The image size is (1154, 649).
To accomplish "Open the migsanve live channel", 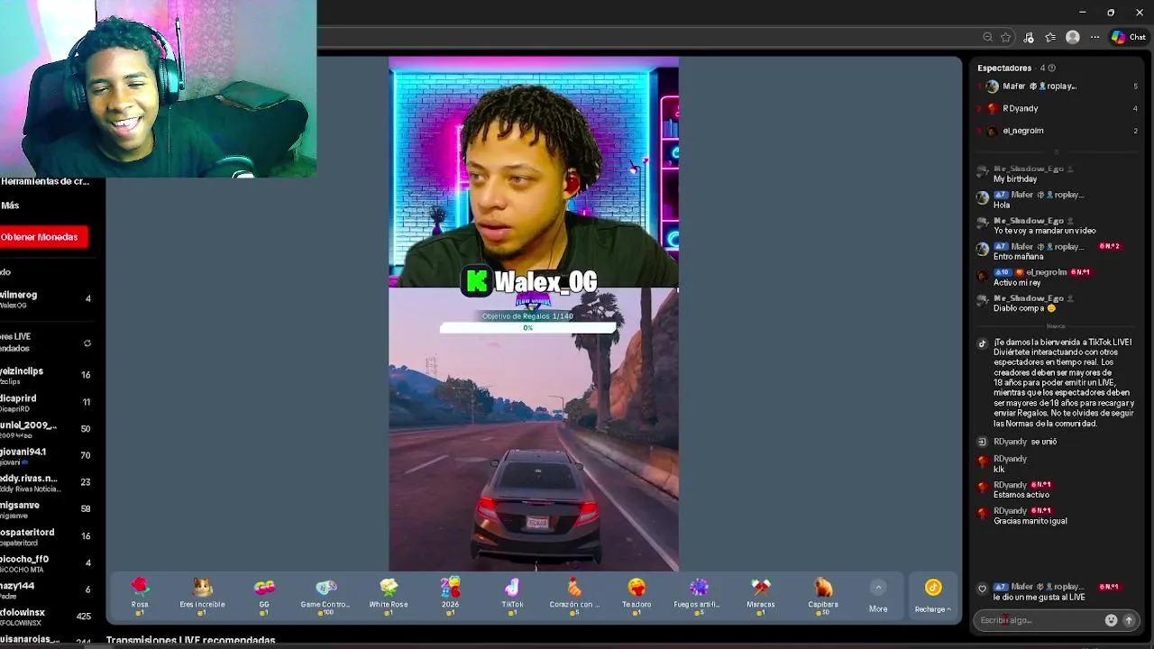I will click(x=47, y=509).
